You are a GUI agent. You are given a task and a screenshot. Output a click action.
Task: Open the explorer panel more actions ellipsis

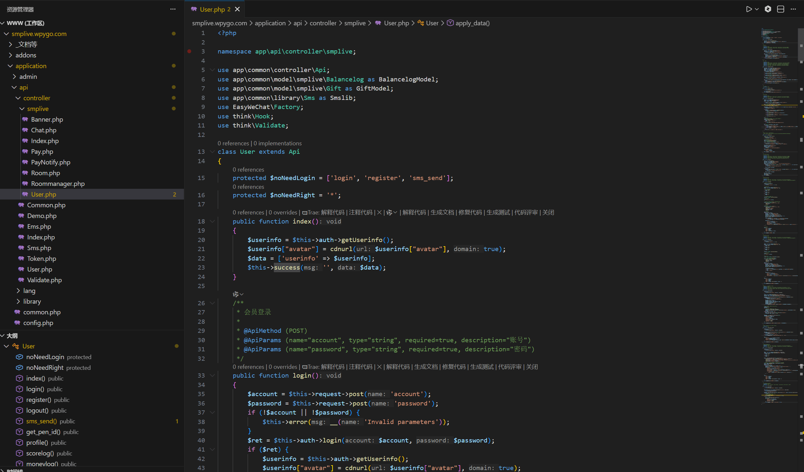coord(173,9)
